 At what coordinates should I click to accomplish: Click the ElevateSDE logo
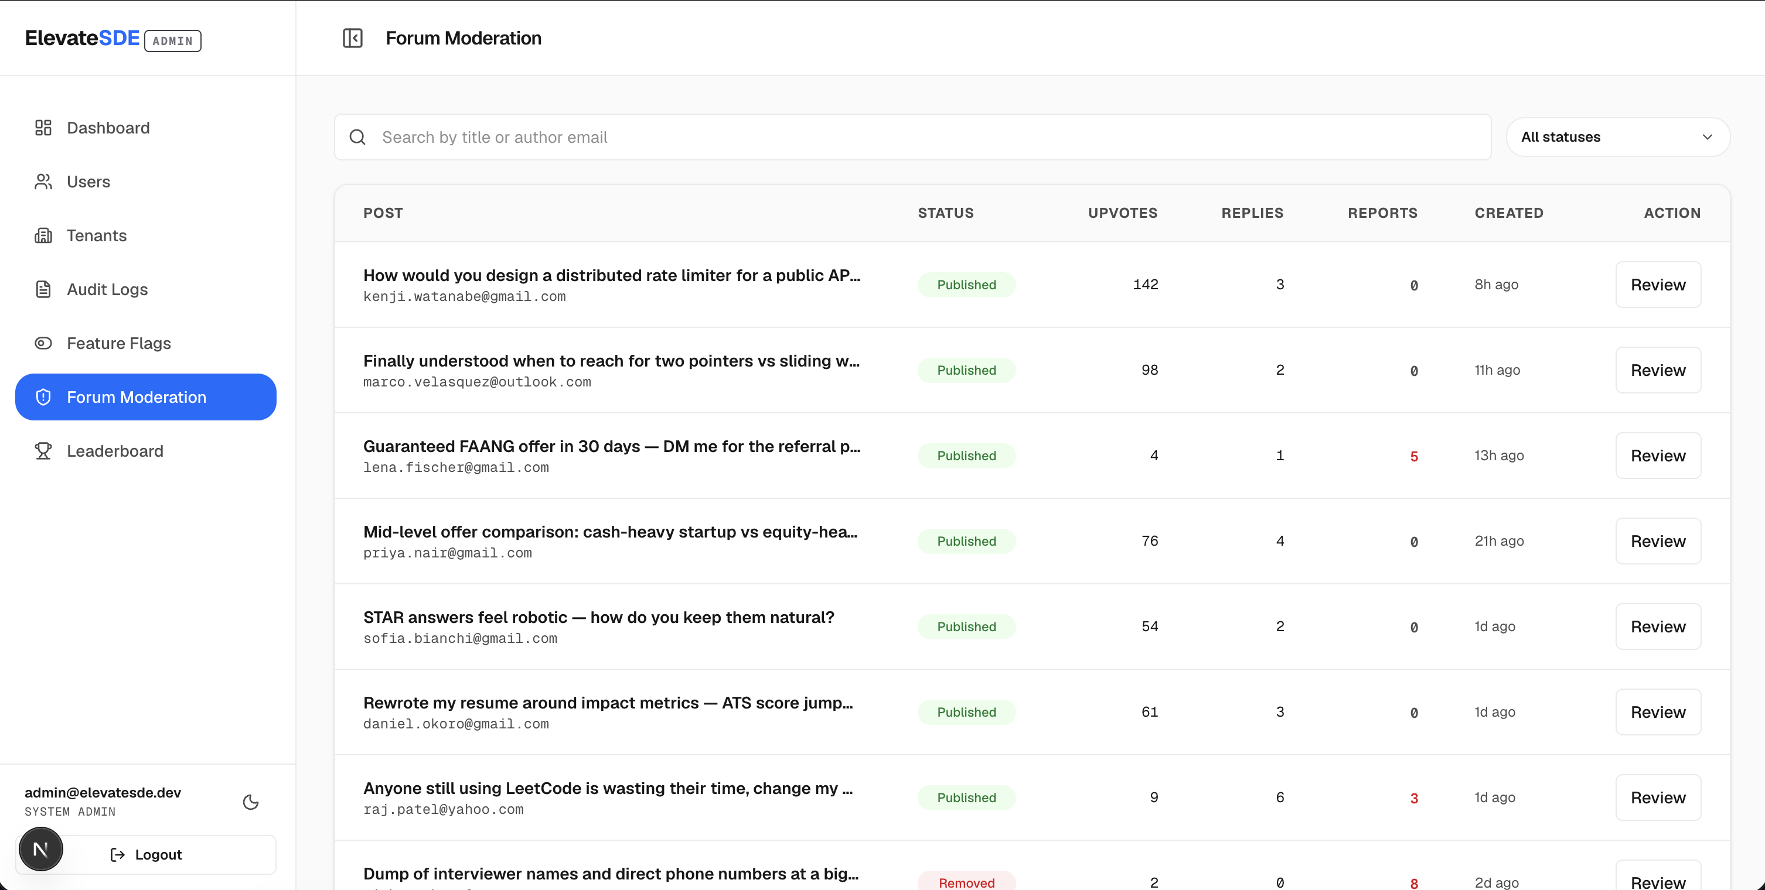pyautogui.click(x=82, y=38)
